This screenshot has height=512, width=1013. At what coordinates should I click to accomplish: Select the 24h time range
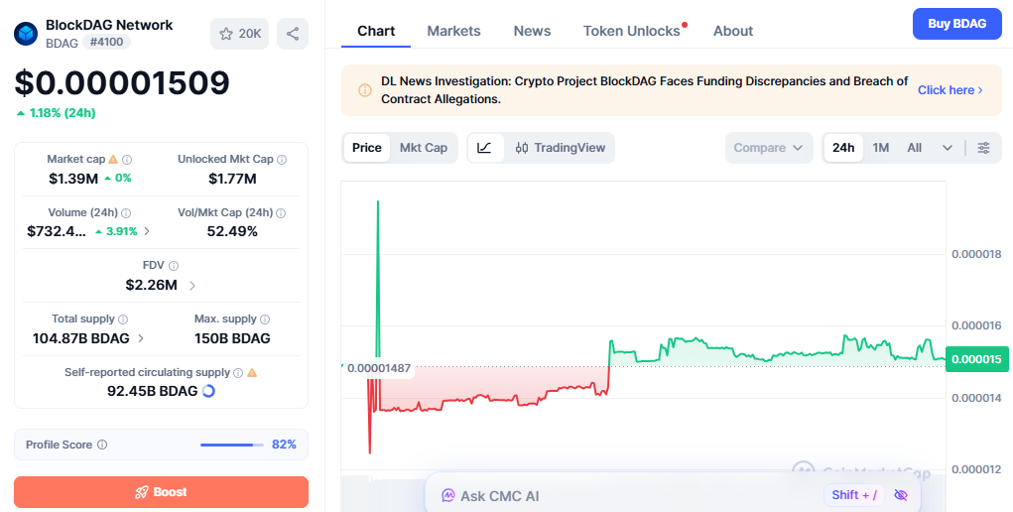(843, 148)
